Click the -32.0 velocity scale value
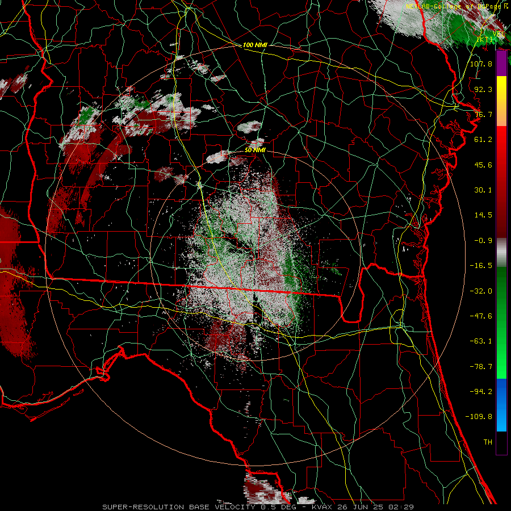Screen dimensions: 511x511 click(481, 291)
